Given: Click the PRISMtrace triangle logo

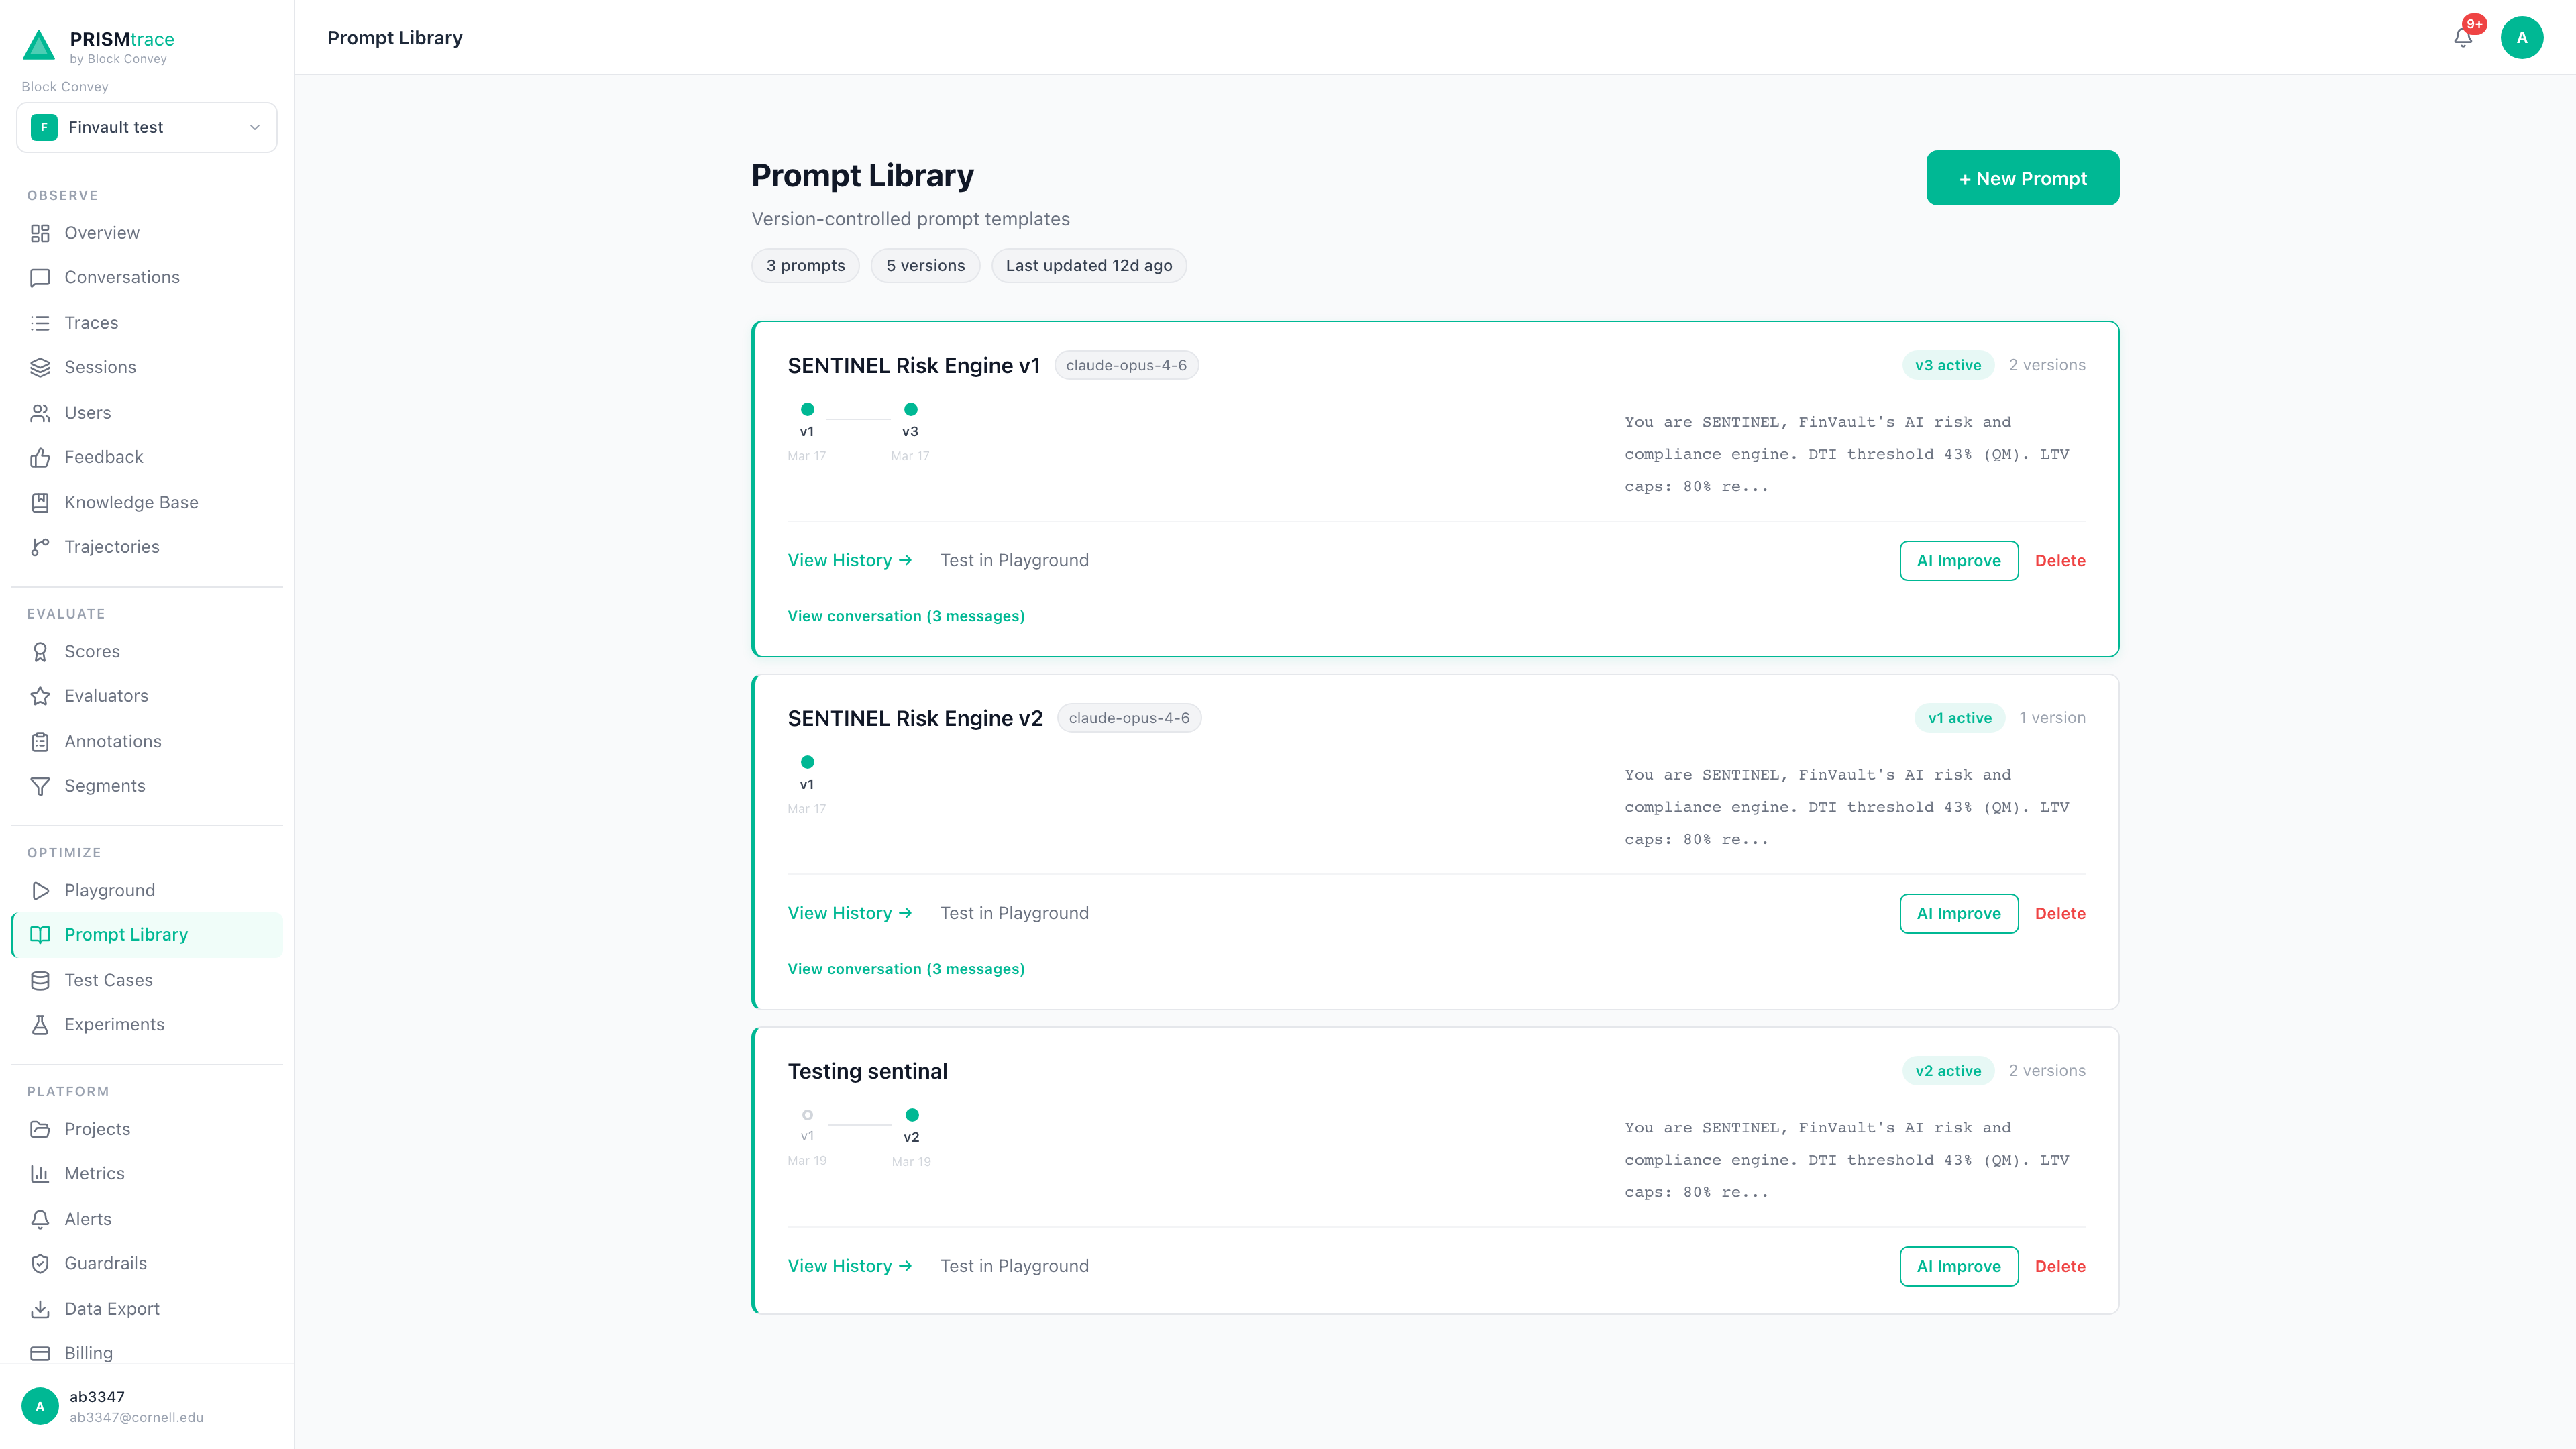Looking at the screenshot, I should [39, 45].
